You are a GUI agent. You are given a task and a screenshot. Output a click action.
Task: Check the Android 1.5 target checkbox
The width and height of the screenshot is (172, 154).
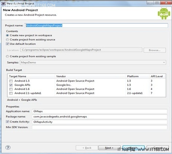(11, 81)
